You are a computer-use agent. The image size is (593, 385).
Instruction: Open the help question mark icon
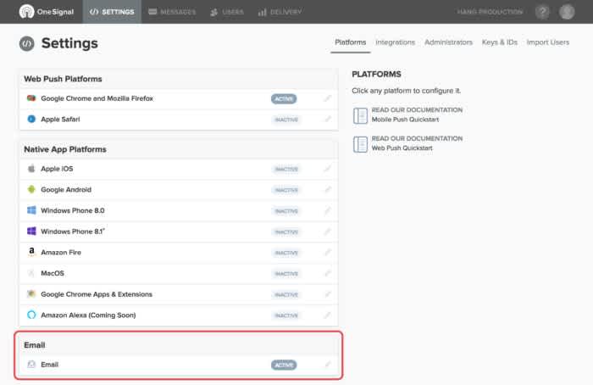542,12
